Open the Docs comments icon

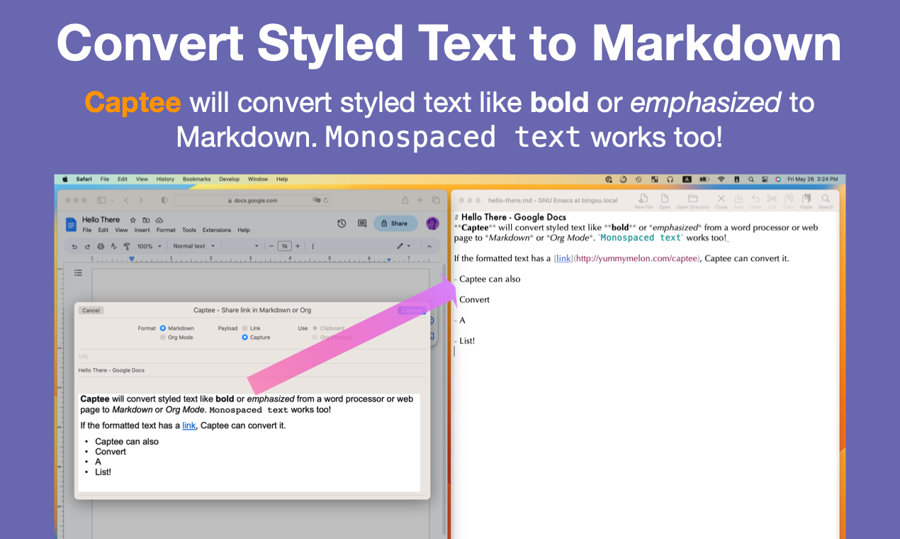point(362,223)
